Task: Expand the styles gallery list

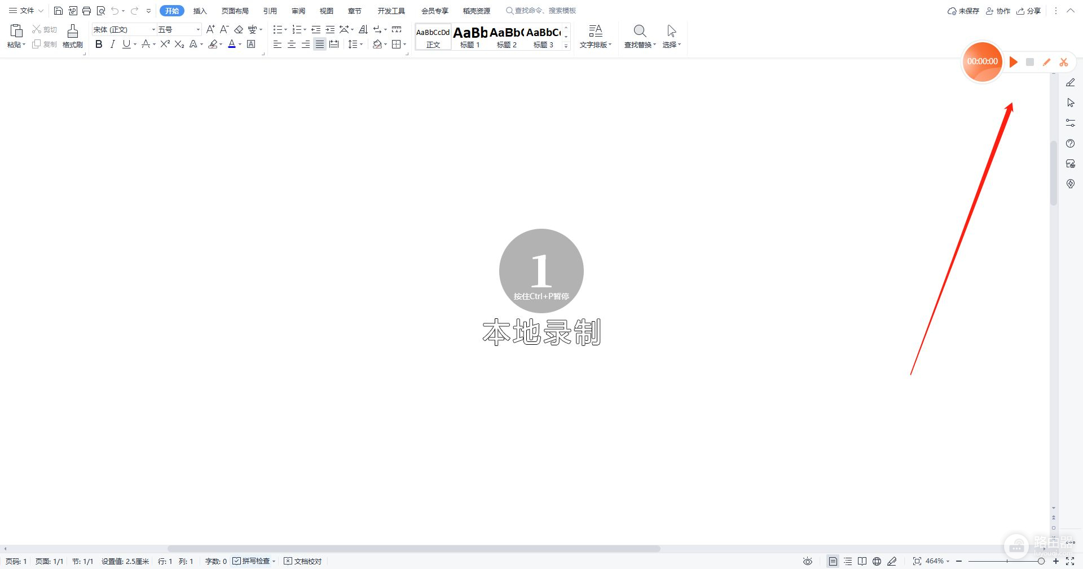Action: click(x=566, y=46)
